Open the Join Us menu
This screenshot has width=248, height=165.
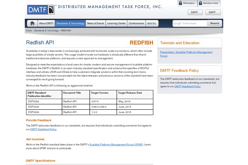coord(151,24)
